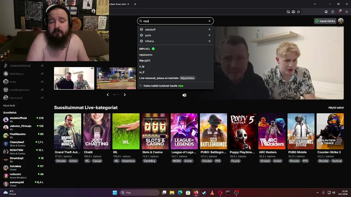Remove sakukoff from search history
Screen dimensions: 351x197
coord(210,30)
